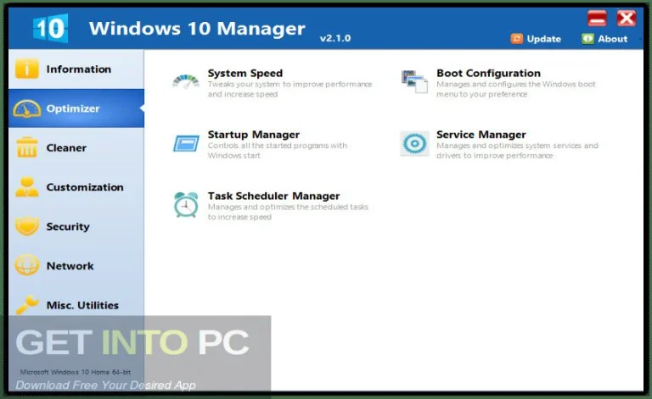Image resolution: width=652 pixels, height=399 pixels.
Task: Click the Network globe icon
Action: point(27,265)
